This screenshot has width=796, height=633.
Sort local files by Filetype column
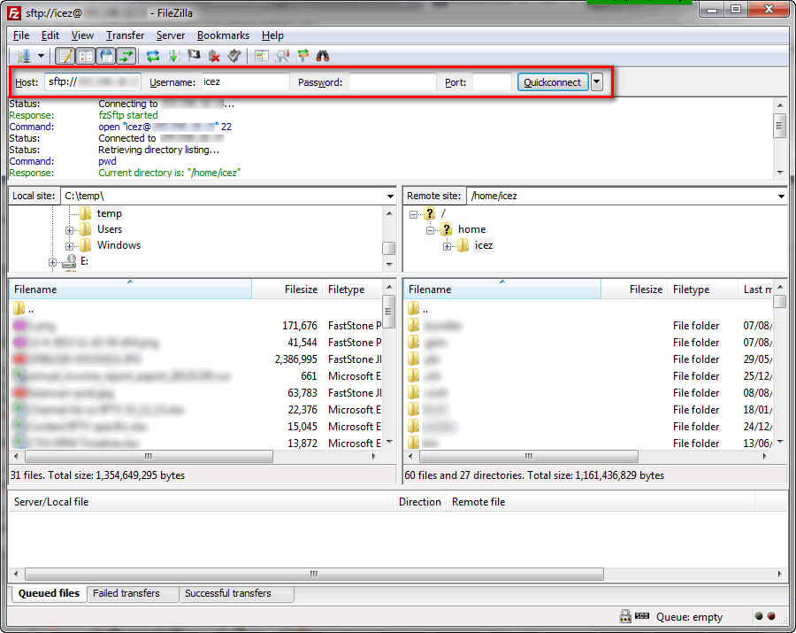[352, 289]
